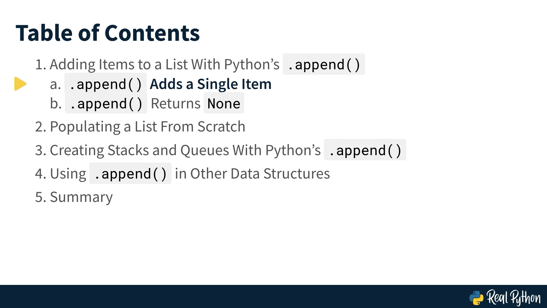Select the Table of Contents heading
This screenshot has height=308, width=547.
[108, 33]
